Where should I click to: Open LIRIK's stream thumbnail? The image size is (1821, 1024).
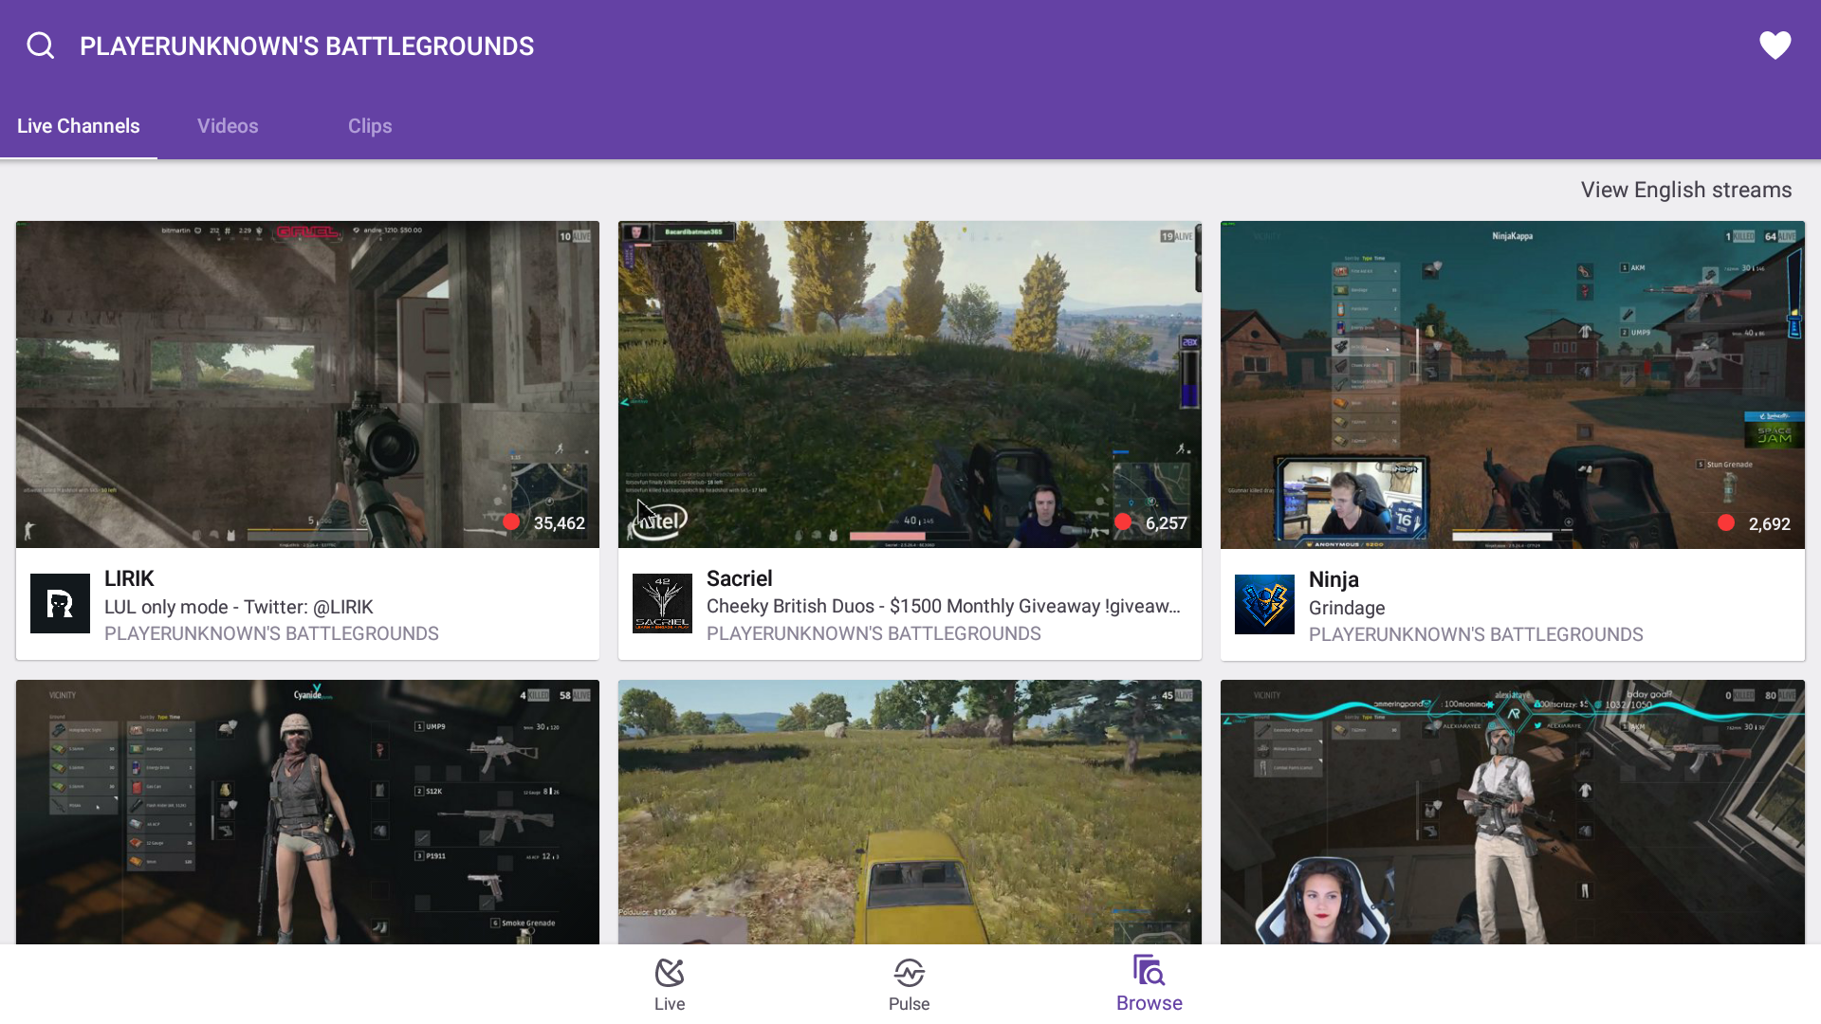click(307, 384)
